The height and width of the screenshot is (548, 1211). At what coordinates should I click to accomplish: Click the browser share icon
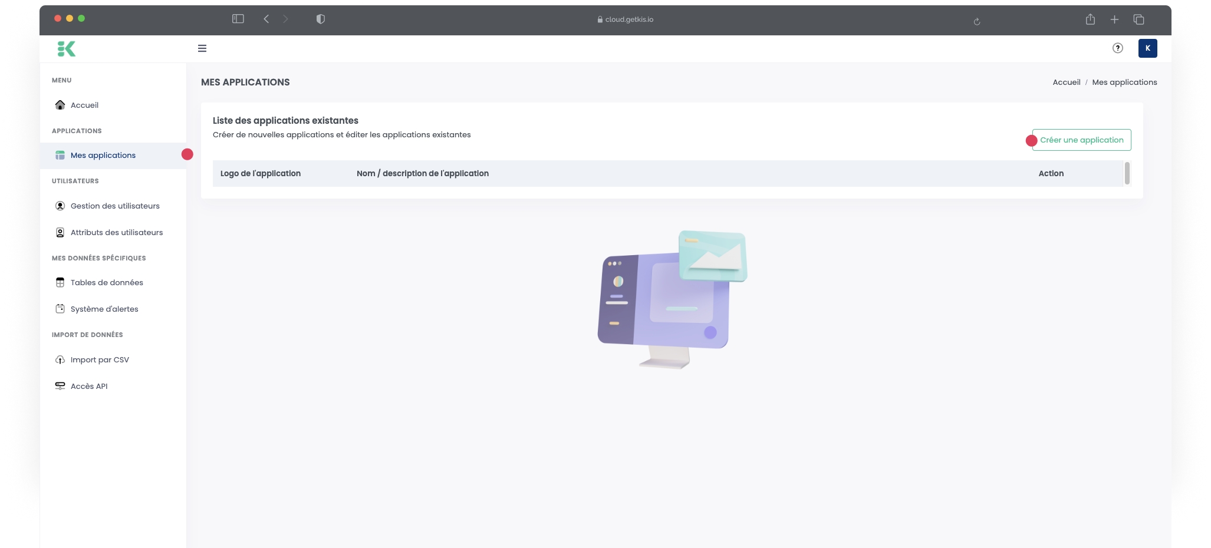1090,19
